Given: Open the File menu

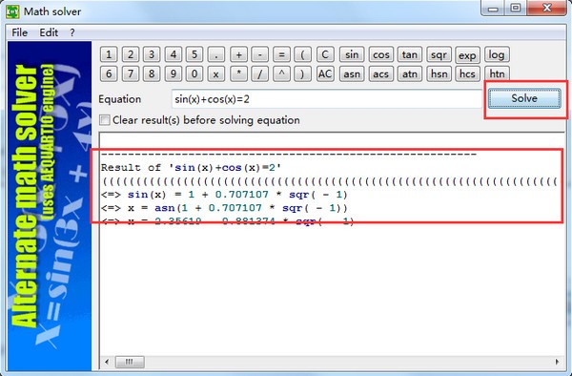Looking at the screenshot, I should pos(19,32).
